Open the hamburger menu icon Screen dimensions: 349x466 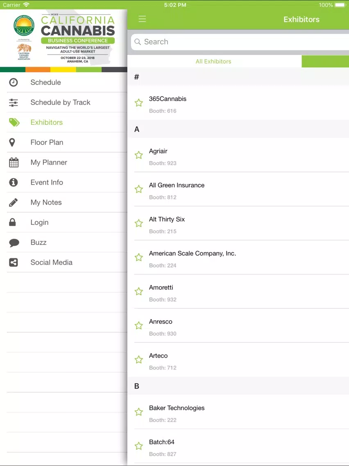tap(142, 19)
